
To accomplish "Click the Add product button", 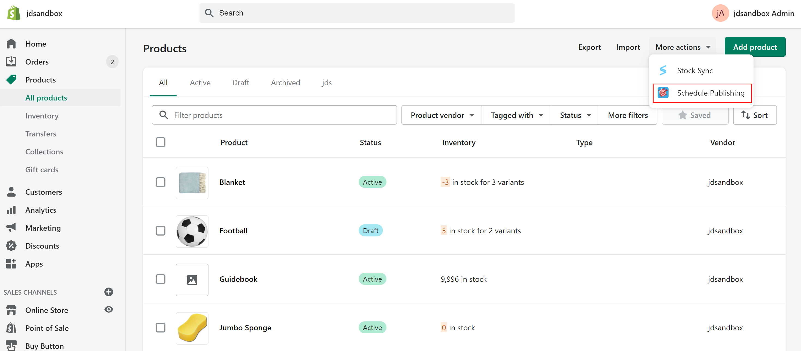I will (x=755, y=47).
